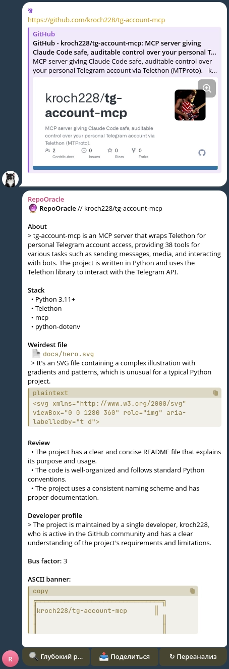Click the document icon before docs/hero.svg

pos(36,354)
